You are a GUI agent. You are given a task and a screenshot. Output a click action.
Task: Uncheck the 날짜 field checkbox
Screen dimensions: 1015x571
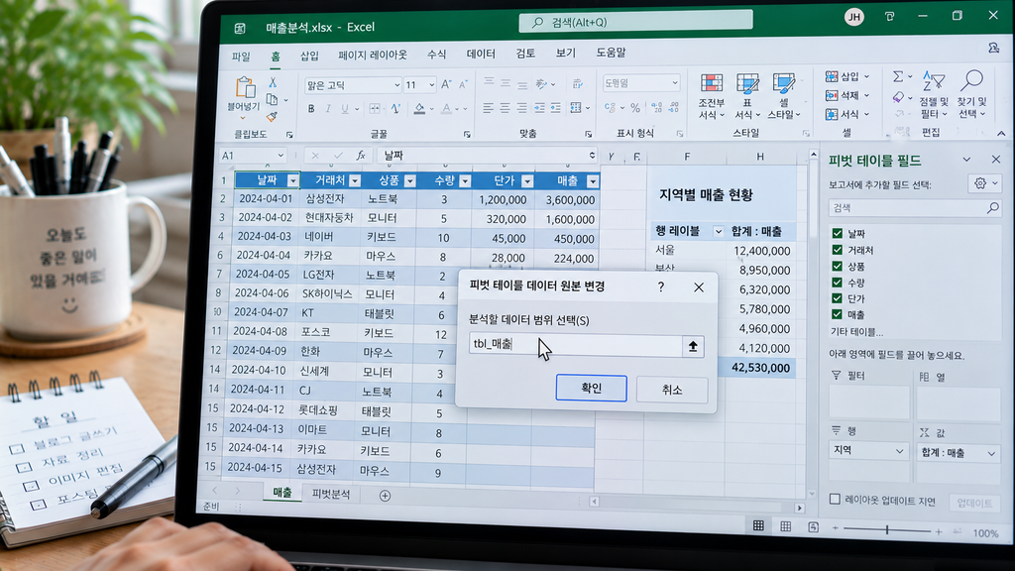837,233
